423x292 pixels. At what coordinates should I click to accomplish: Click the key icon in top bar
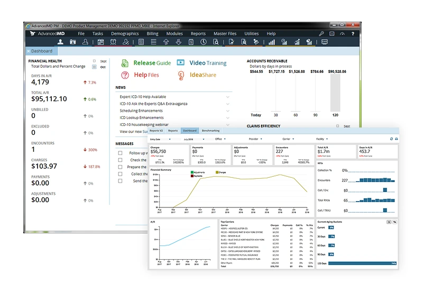(x=321, y=33)
